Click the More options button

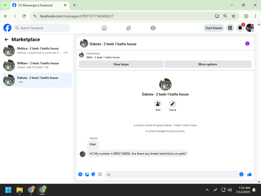pyautogui.click(x=208, y=64)
